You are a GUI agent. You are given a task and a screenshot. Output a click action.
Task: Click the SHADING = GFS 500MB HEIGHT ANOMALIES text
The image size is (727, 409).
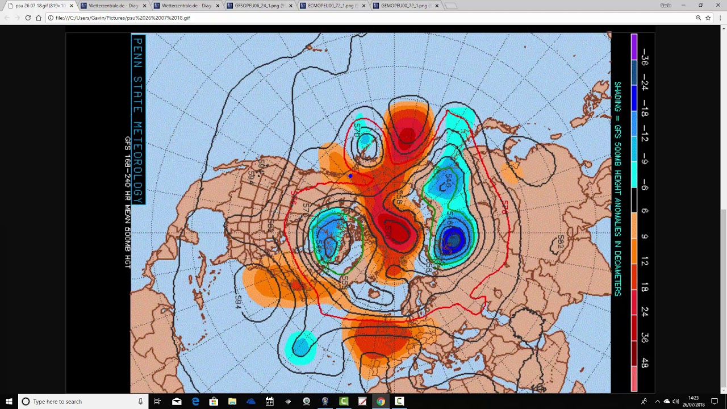click(617, 189)
